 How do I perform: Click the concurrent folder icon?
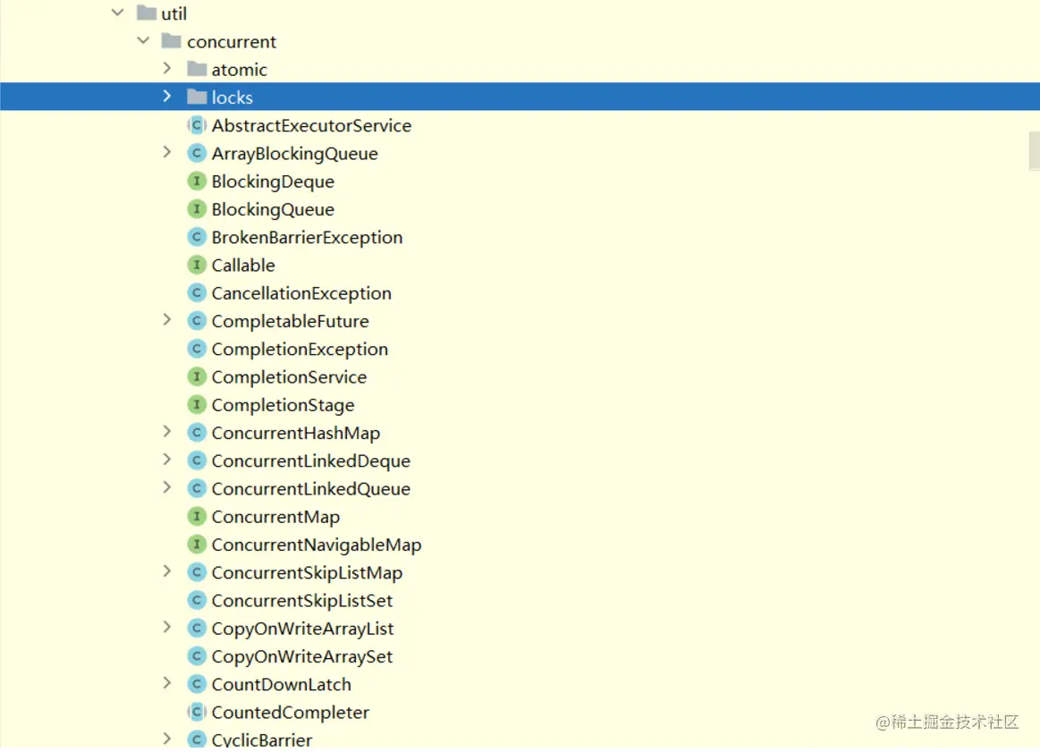(x=171, y=41)
